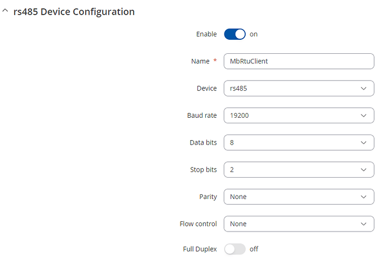The width and height of the screenshot is (387, 264).
Task: Click the rs485 Device Configuration heading text
Action: tap(74, 12)
